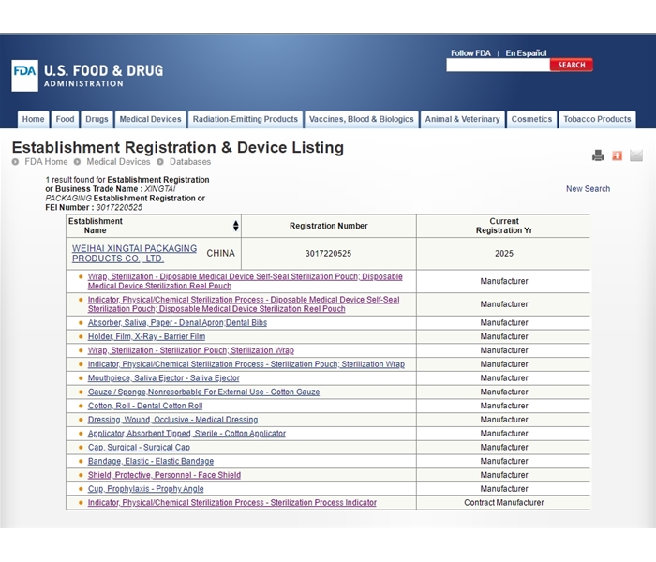Click the New Search link

(588, 189)
